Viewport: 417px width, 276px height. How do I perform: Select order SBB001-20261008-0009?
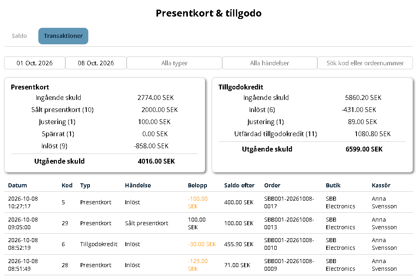[289, 265]
